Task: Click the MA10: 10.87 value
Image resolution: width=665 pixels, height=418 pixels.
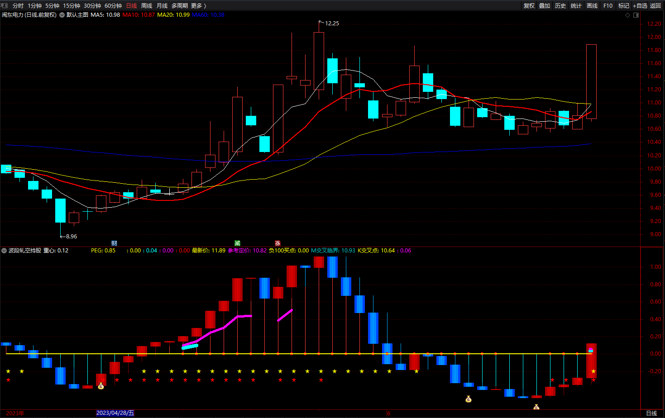Action: tap(139, 15)
